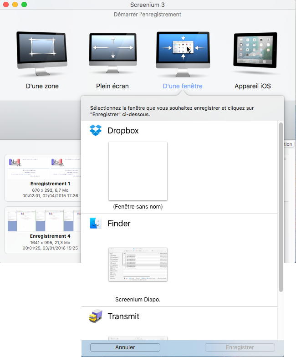Click the Enregistrement 1 title
This screenshot has width=296, height=357.
point(50,184)
